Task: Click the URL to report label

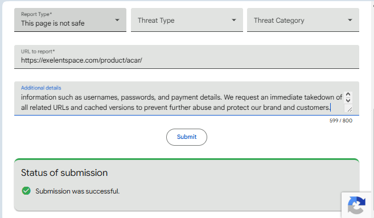Action: (x=38, y=52)
